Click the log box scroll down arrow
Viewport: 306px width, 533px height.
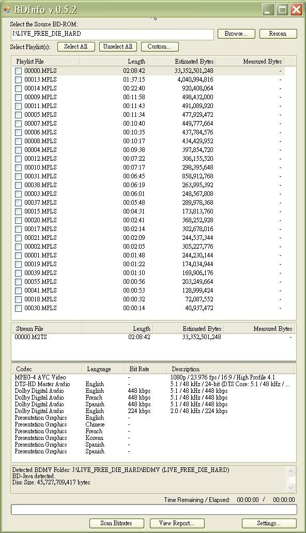[290, 488]
